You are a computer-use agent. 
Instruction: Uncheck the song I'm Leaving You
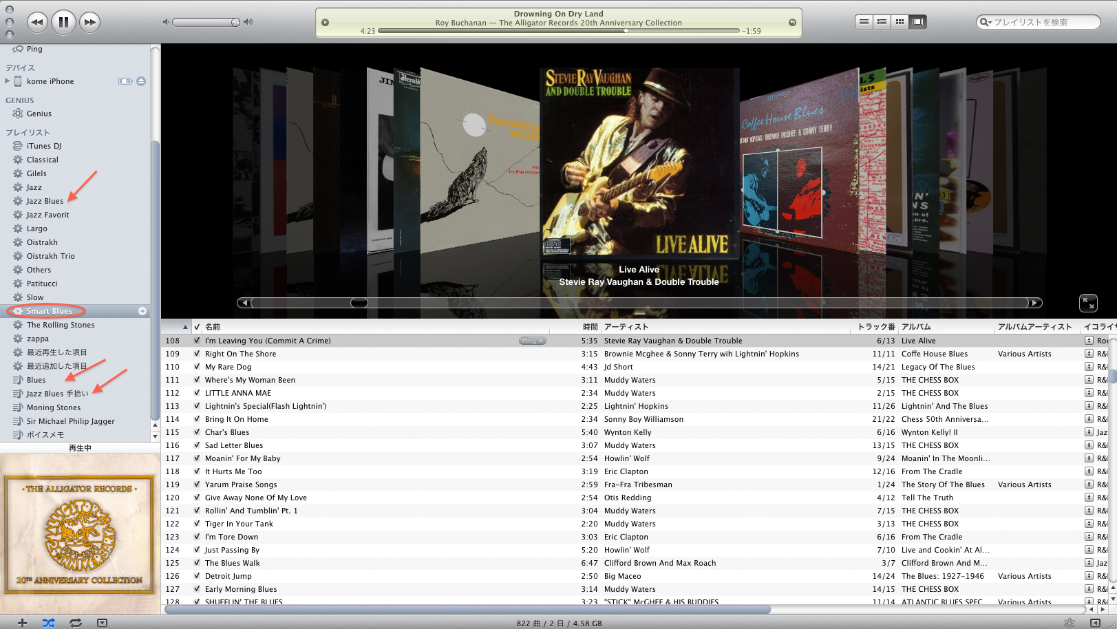[197, 341]
